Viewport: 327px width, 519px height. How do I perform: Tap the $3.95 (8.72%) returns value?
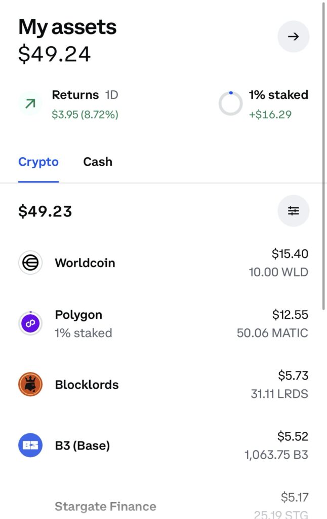pos(85,115)
